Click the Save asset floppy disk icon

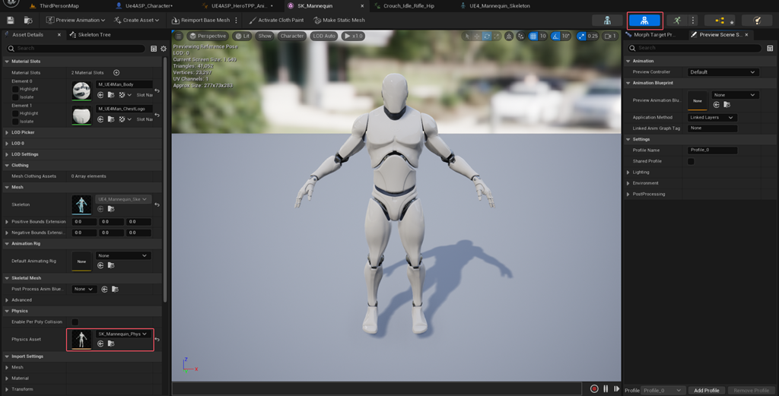pos(11,21)
